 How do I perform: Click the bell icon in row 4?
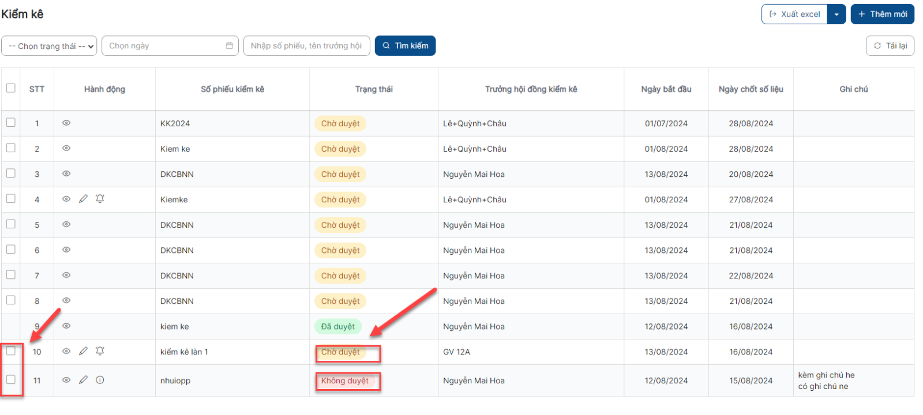coord(100,199)
